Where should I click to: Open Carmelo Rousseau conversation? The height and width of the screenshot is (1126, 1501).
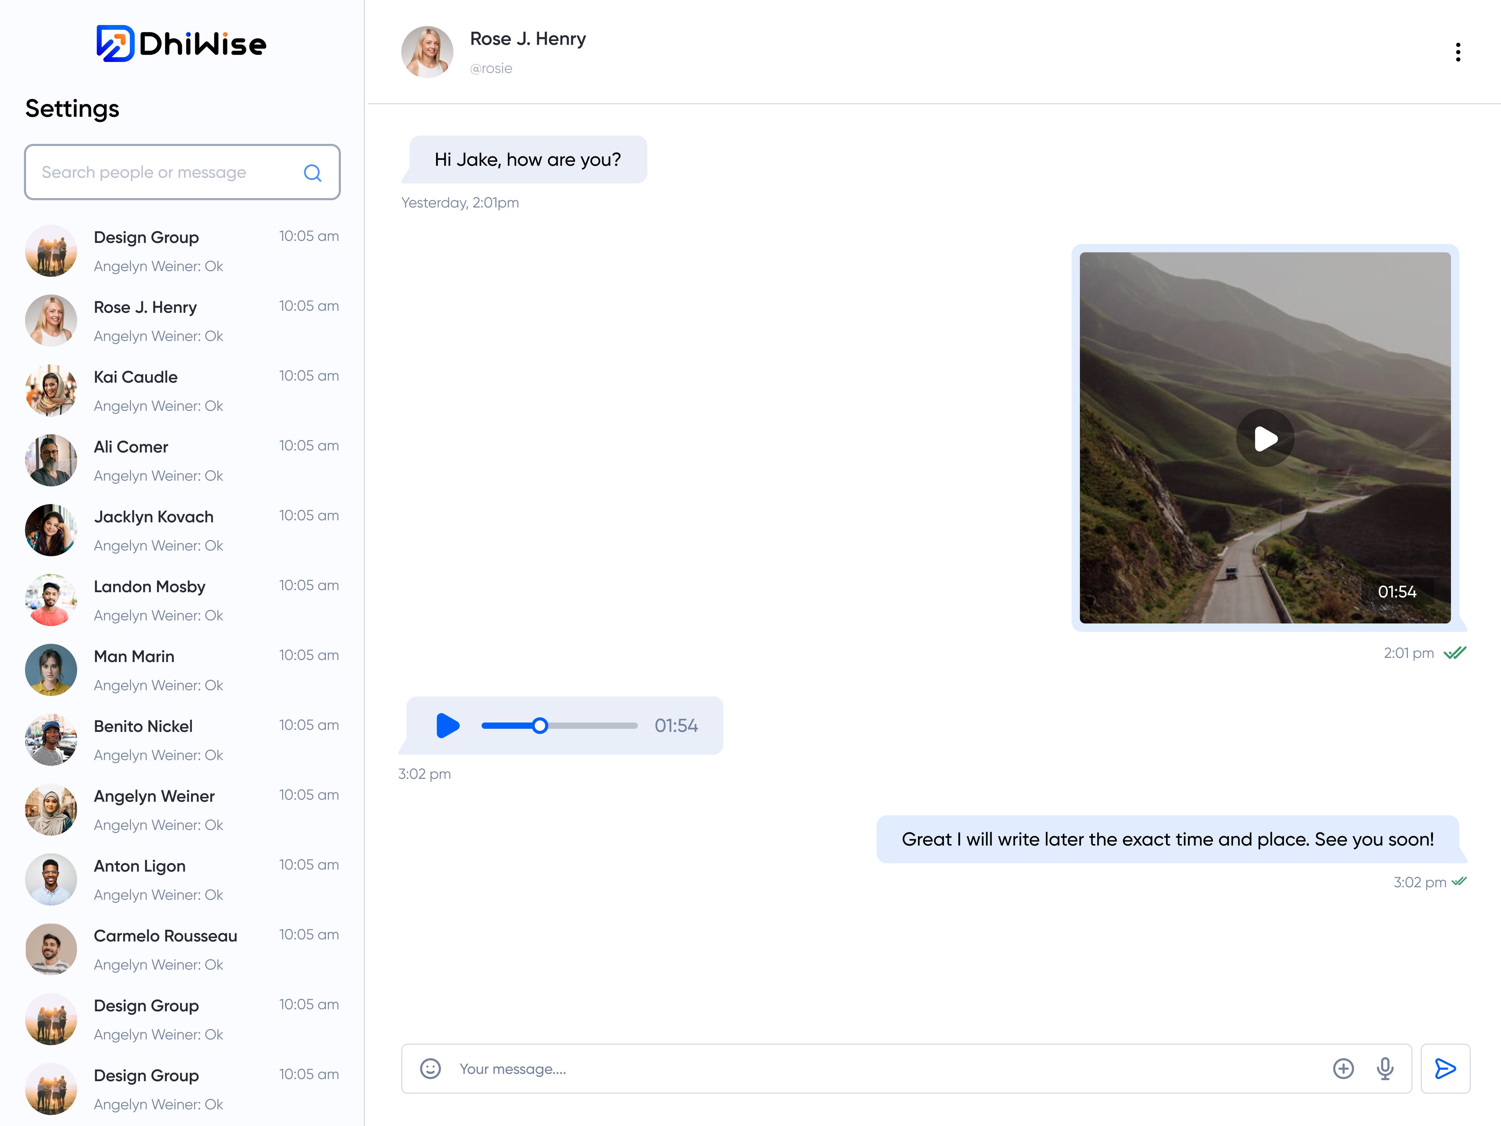(182, 949)
